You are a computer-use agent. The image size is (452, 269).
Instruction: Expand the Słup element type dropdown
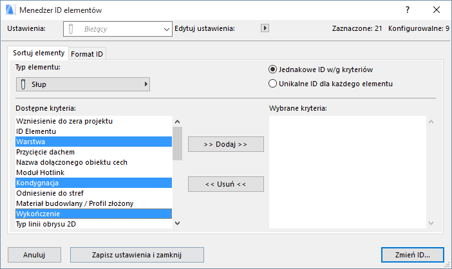(83, 84)
